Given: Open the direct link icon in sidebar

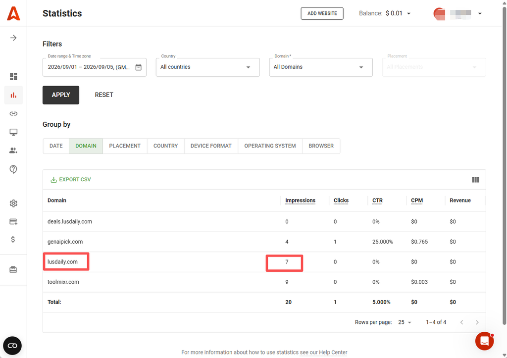Looking at the screenshot, I should pyautogui.click(x=13, y=113).
